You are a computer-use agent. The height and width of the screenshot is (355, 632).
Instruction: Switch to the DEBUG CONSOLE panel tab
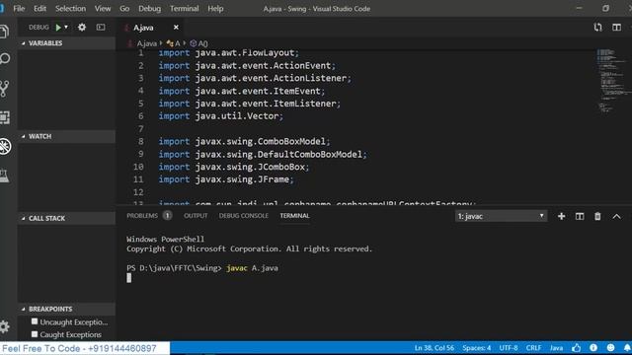coord(244,216)
